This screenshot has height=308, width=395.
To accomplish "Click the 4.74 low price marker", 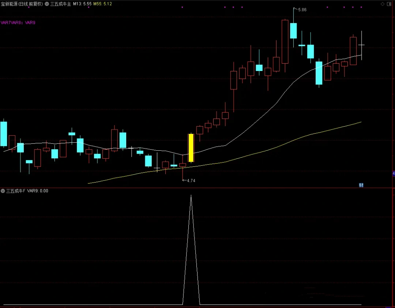I will pyautogui.click(x=191, y=181).
